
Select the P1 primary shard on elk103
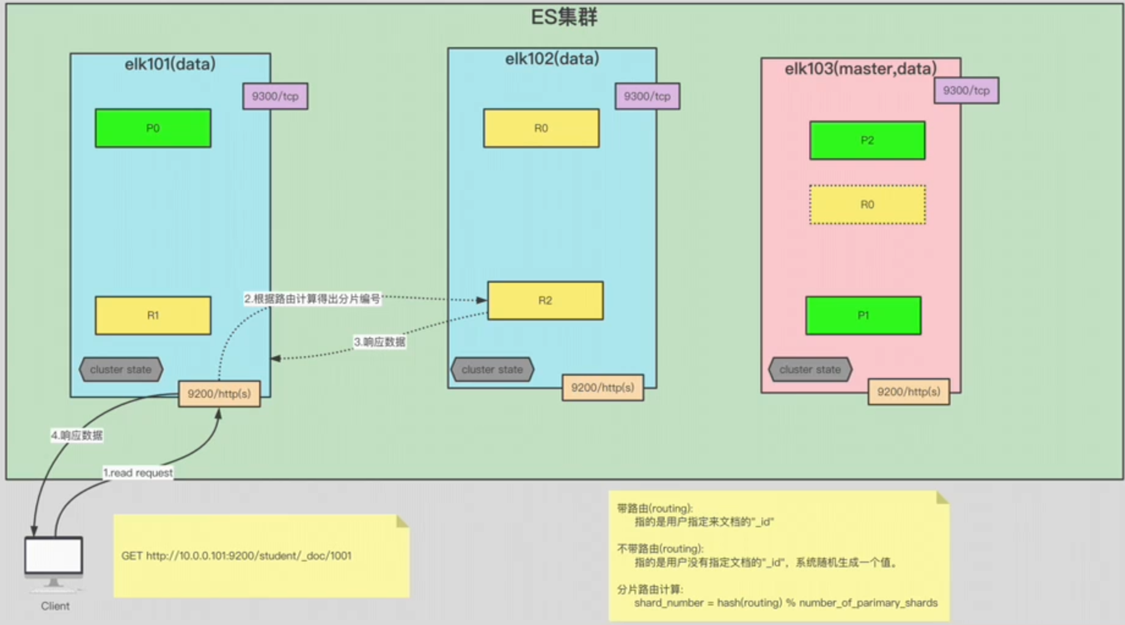pyautogui.click(x=863, y=316)
